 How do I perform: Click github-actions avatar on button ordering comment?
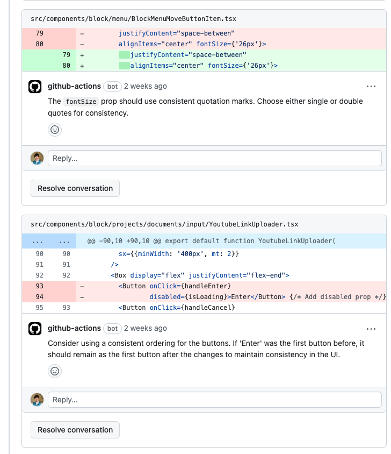pos(35,329)
